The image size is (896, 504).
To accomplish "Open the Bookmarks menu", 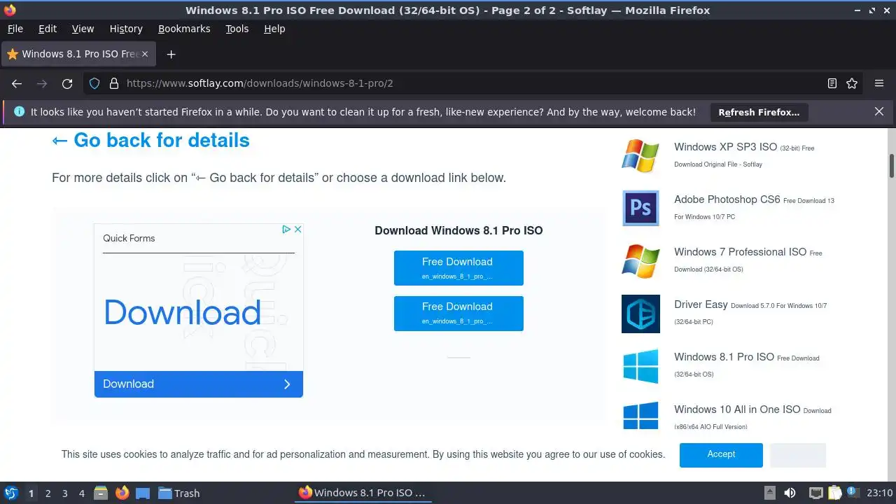I will [x=184, y=29].
